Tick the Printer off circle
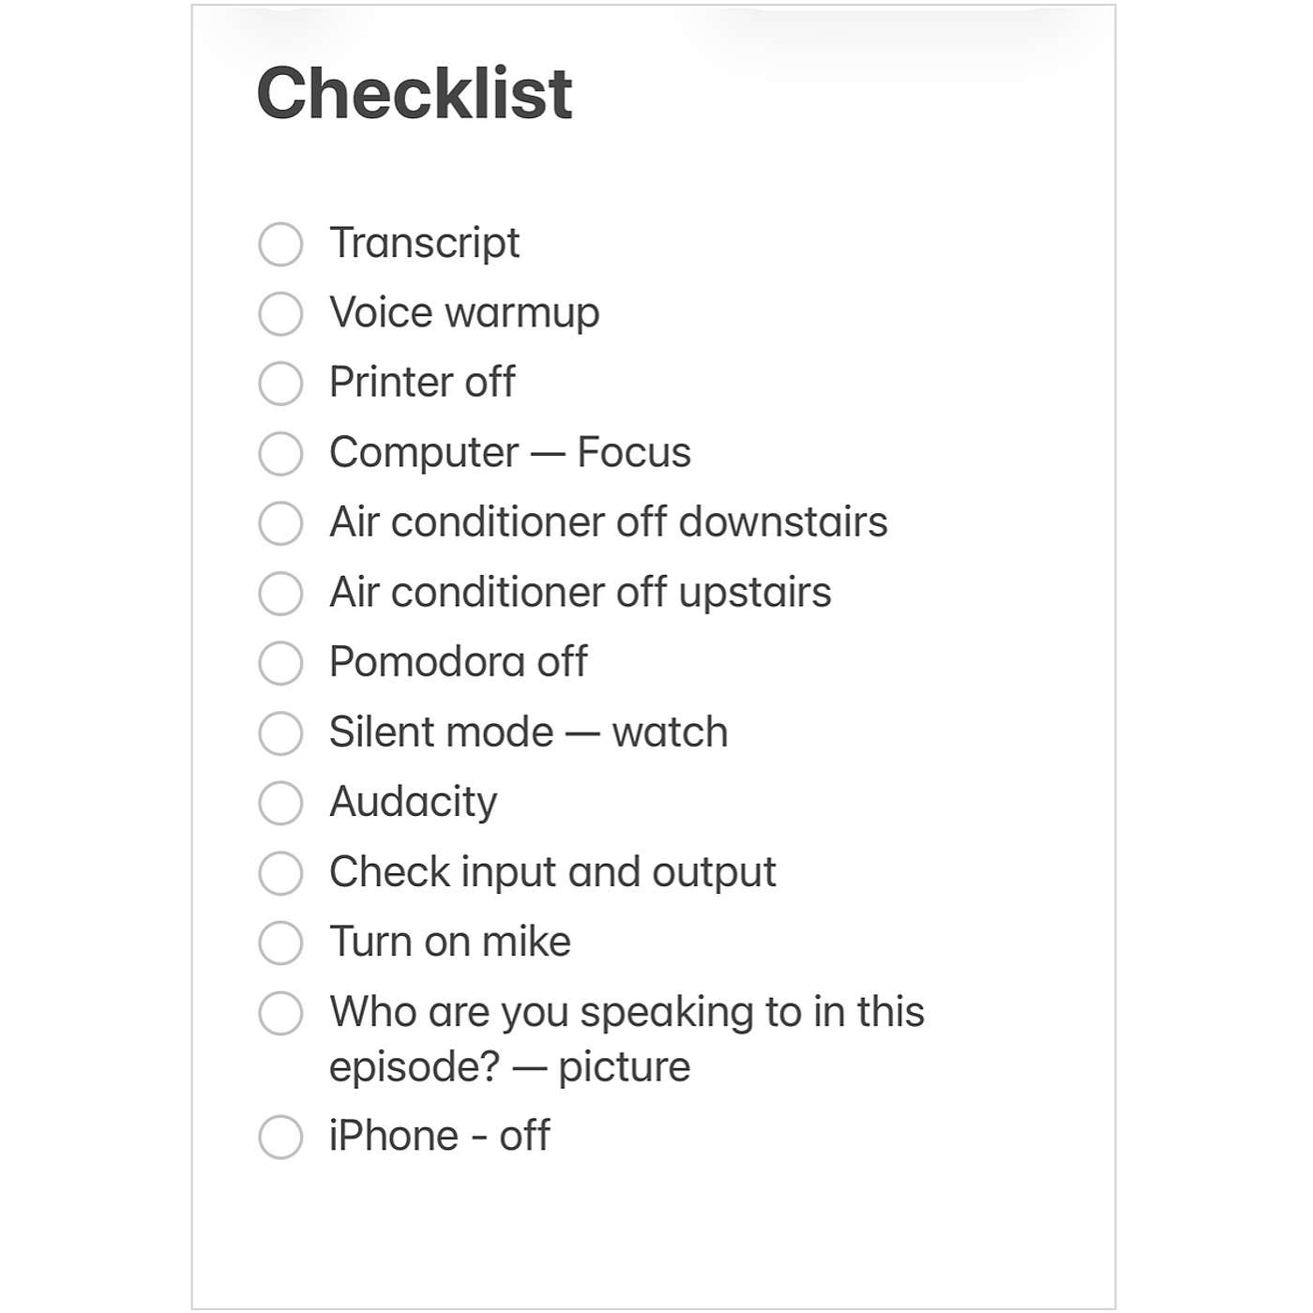This screenshot has height=1313, width=1313. (280, 384)
